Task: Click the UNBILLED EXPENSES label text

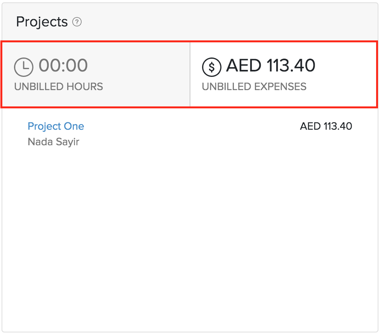Action: (254, 86)
